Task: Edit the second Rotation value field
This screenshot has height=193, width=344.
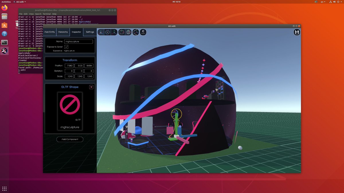Action: click(79, 71)
